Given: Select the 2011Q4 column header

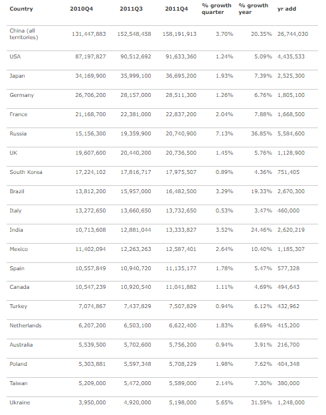Looking at the screenshot, I should click(176, 9).
